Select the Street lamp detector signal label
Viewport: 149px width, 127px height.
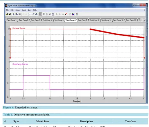pos(20,64)
